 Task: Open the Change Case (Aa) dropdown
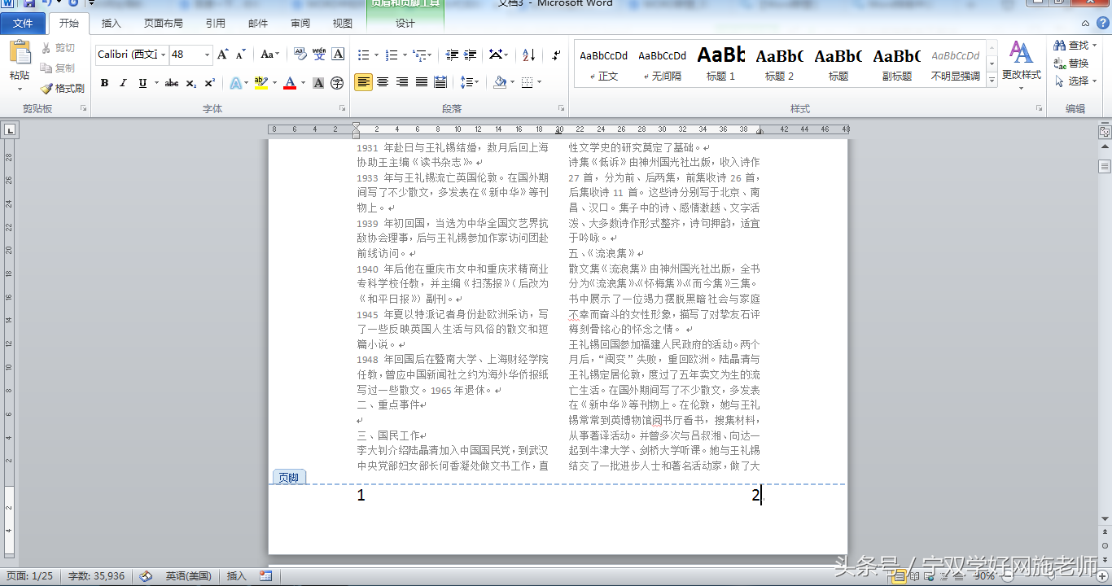coord(269,55)
